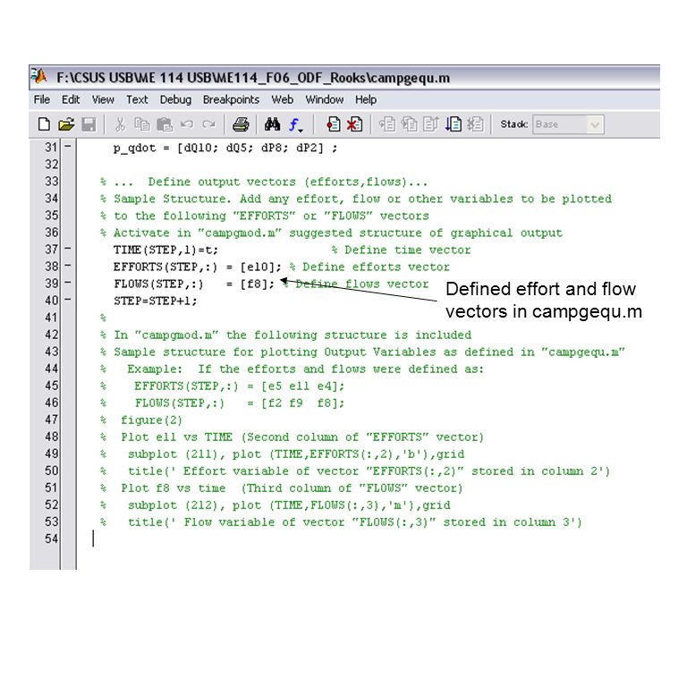The width and height of the screenshot is (687, 687).
Task: Click Exit debug mode icon
Action: coord(475,124)
